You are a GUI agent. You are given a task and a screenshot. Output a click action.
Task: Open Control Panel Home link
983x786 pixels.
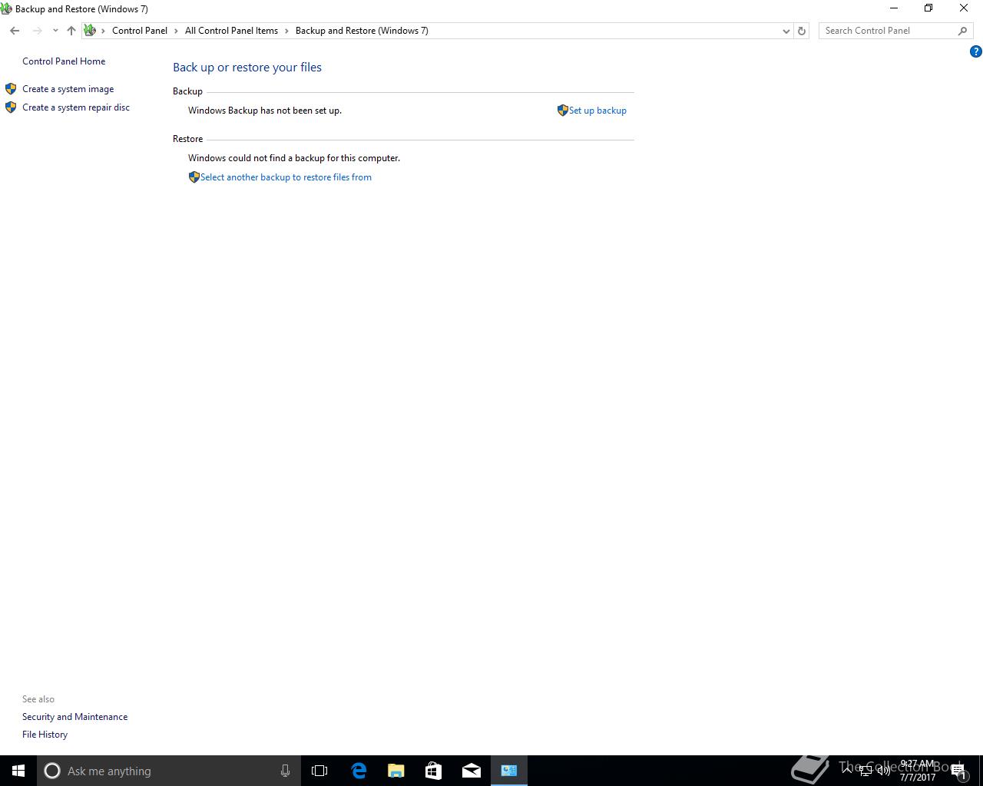point(64,61)
